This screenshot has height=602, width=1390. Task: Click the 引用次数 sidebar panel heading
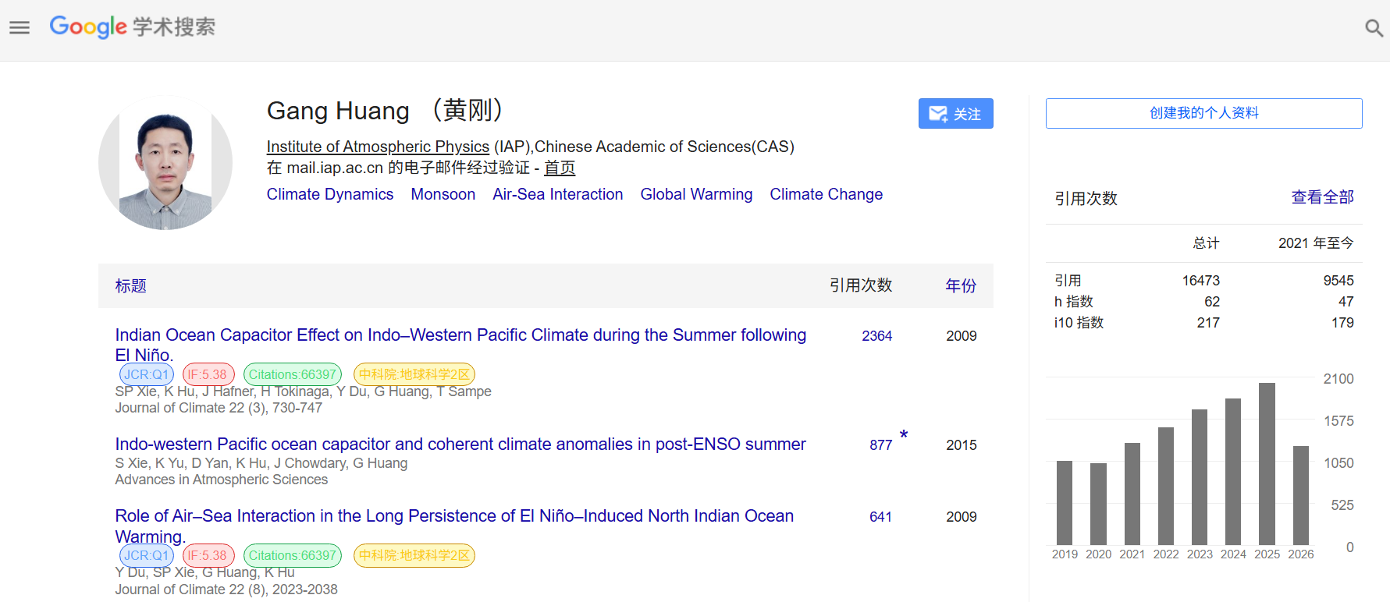(1086, 198)
